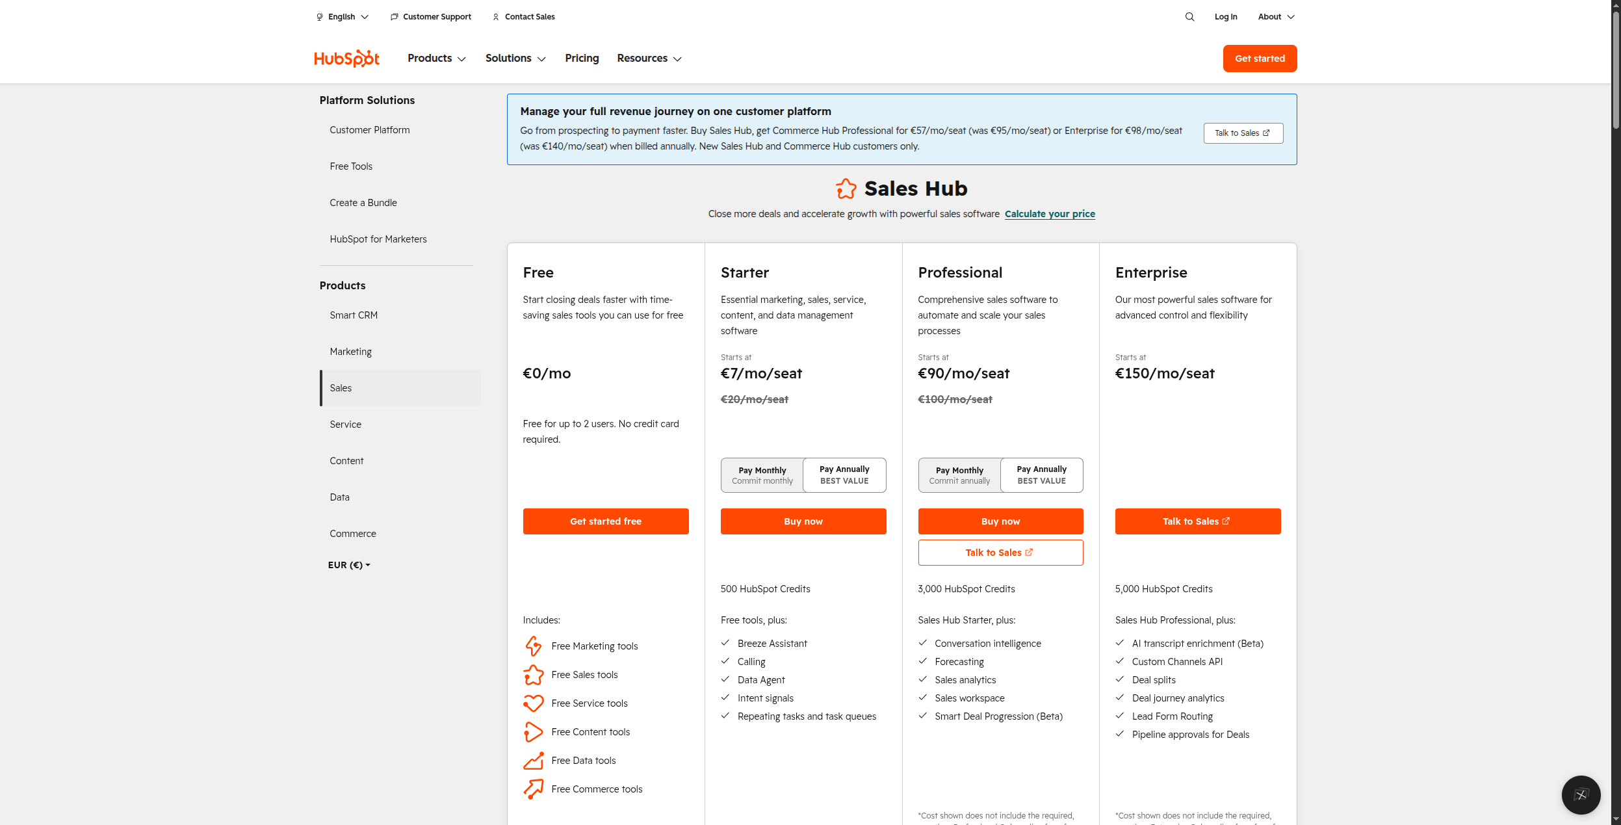Click the HubSpot logo

[x=346, y=59]
